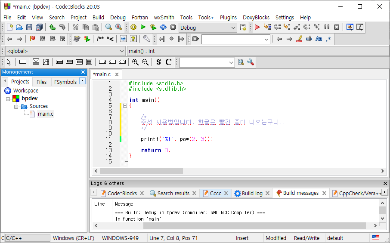Click the Paste clipboard icon
The width and height of the screenshot is (390, 243).
[96, 27]
